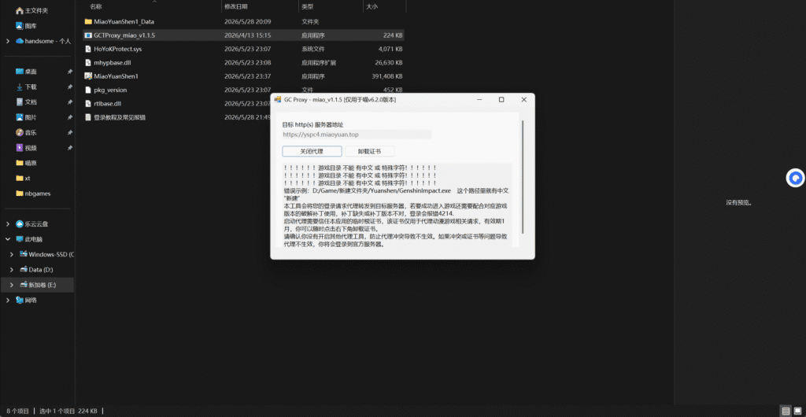
Task: Click the 应用程序扩展 type cell for mhypbase.dll
Action: click(x=319, y=63)
